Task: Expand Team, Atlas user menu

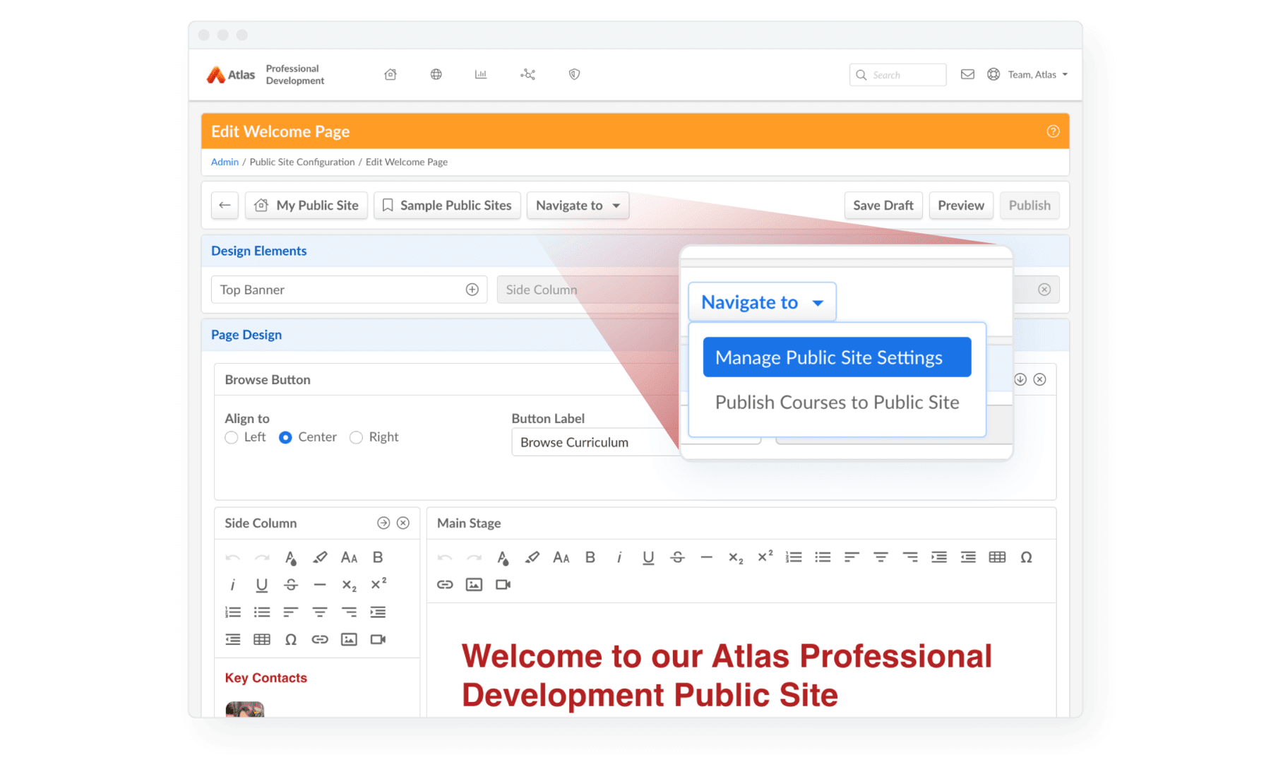Action: 1037,74
